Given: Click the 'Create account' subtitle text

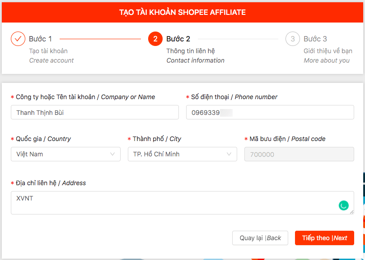Looking at the screenshot, I should pos(51,60).
